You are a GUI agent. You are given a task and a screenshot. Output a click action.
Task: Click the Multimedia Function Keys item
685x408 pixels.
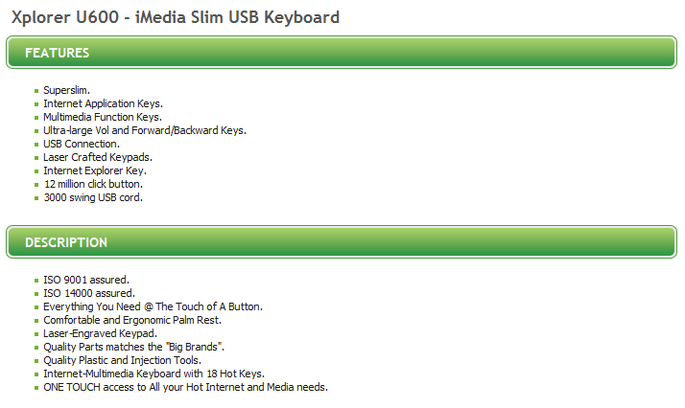coord(103,117)
